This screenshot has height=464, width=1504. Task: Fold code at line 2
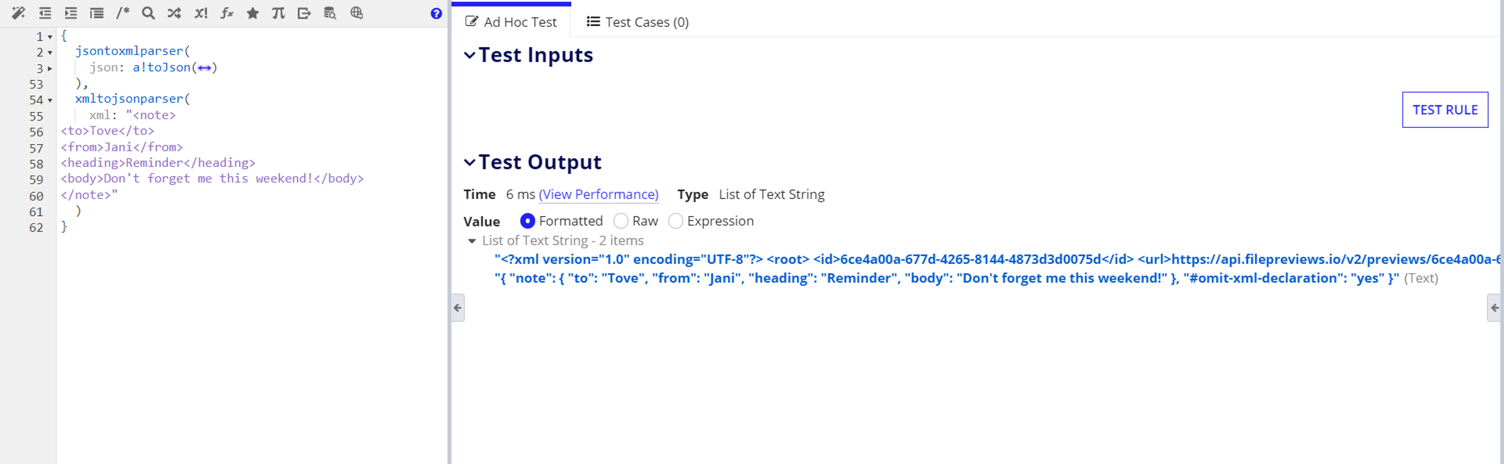pyautogui.click(x=50, y=53)
